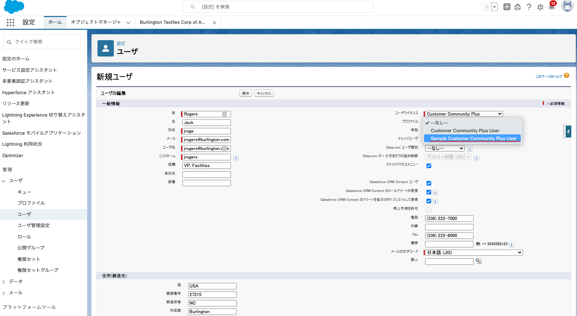Choose Sample Customer Community Plus User option
Image resolution: width=577 pixels, height=316 pixels.
pyautogui.click(x=472, y=138)
